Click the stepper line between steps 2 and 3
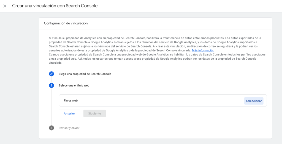This screenshot has height=144, width=282. pos(51,107)
